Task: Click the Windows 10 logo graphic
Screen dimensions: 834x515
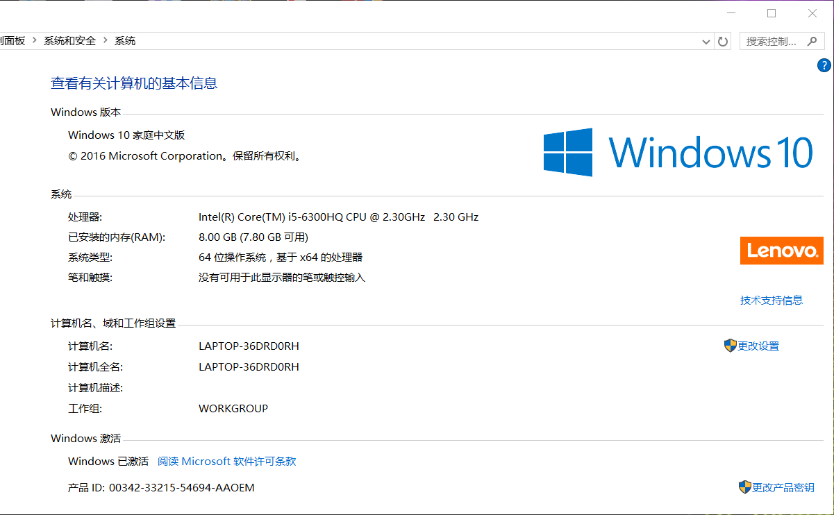Action: (x=678, y=152)
